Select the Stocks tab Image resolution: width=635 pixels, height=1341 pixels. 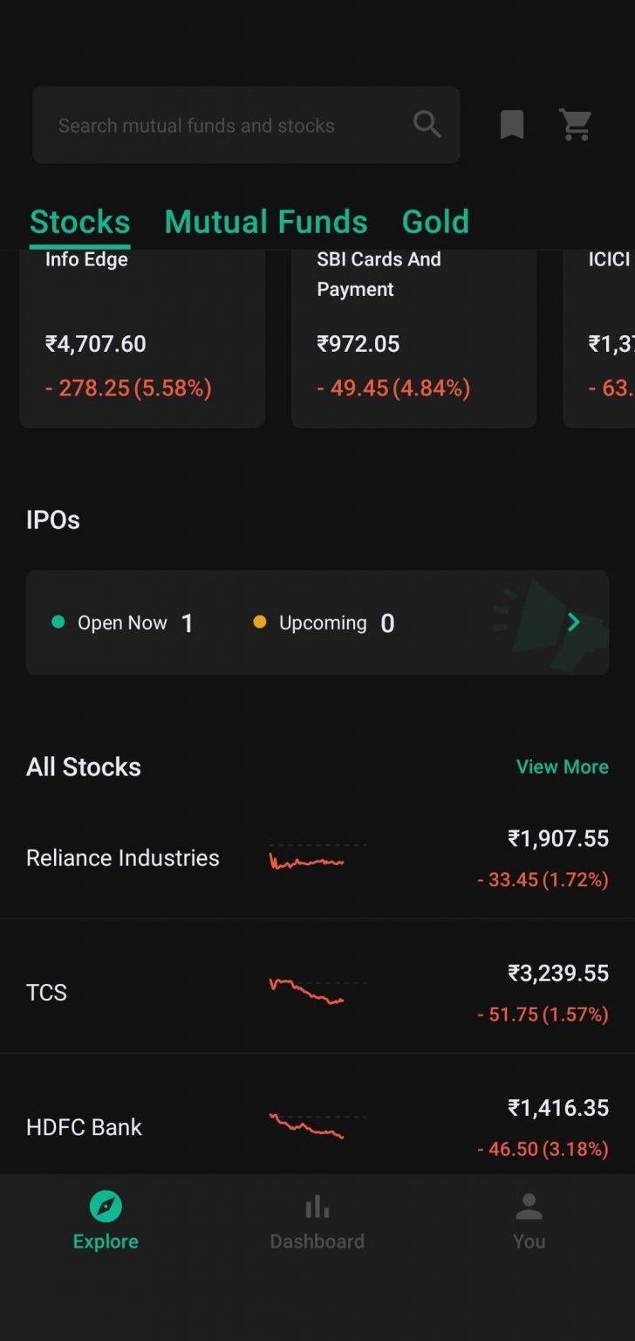pos(79,222)
